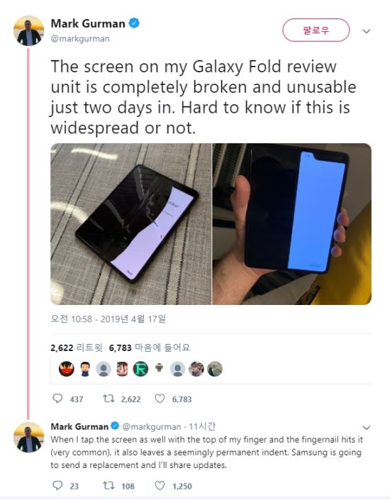Click the 팔로우 follow button
390x500 pixels.
[316, 30]
